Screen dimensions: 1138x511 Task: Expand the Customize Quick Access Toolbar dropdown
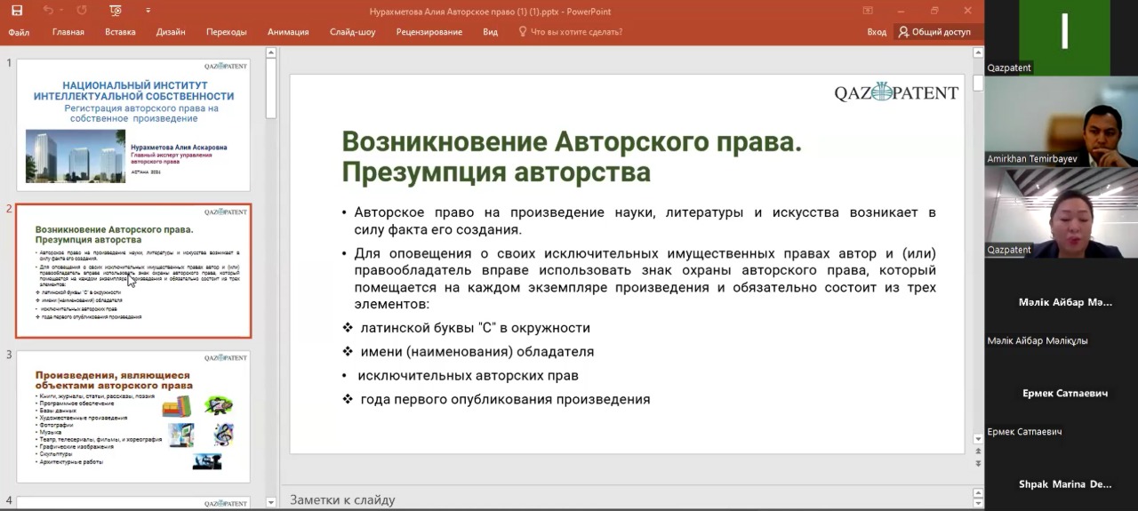pos(148,11)
